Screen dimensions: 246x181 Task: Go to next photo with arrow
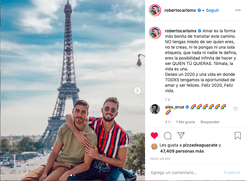tap(137, 91)
